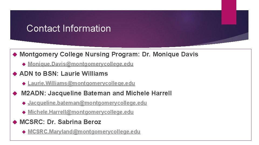Open MCSRC.Maryland@montgomerycollege.edu email link
Screen dimensions: 259x145
click(84, 132)
